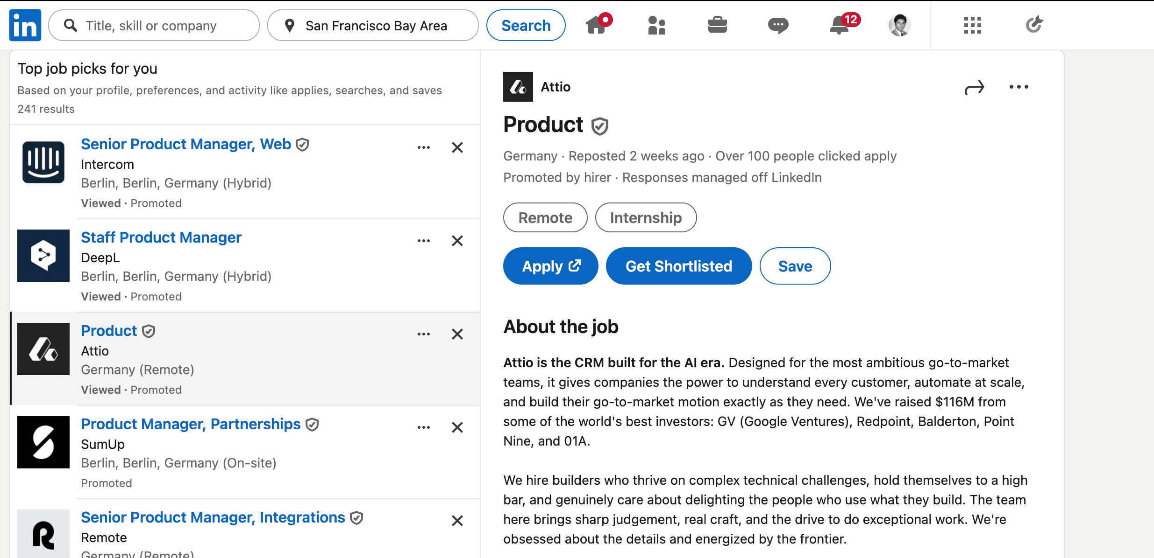
Task: Toggle the Internship filter pill
Action: (646, 217)
